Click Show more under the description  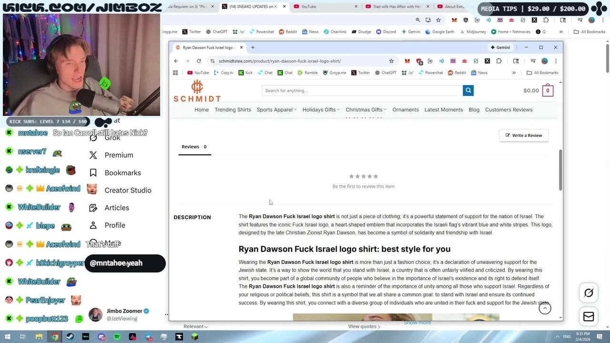(x=417, y=323)
